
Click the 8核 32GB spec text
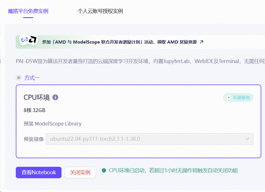(x=34, y=110)
